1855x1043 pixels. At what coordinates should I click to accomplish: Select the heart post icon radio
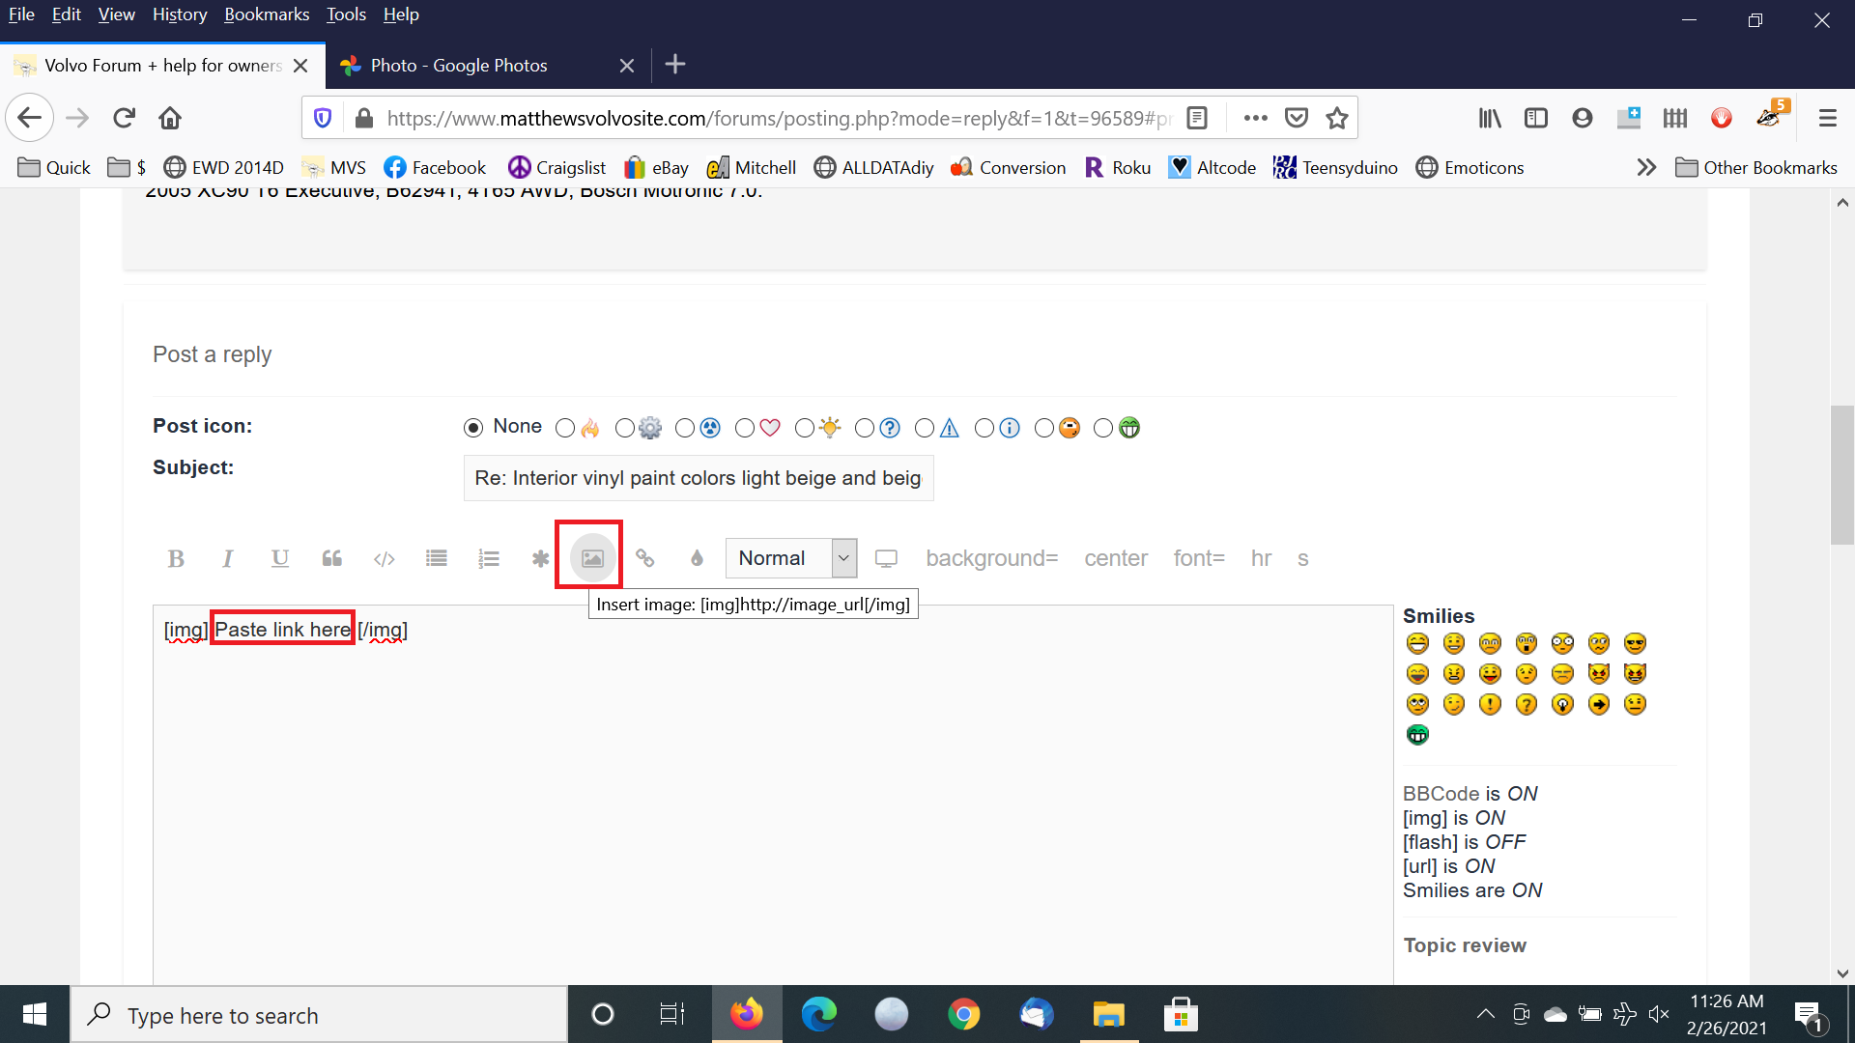(x=745, y=428)
